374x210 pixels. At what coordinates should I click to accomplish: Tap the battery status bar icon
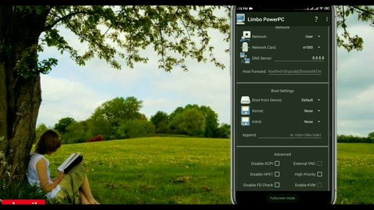click(x=327, y=8)
